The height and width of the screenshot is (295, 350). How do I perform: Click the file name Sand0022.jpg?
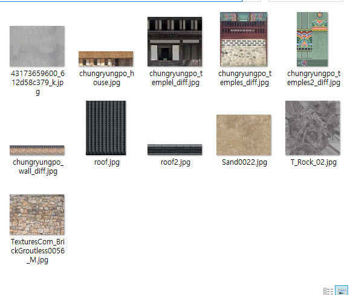pyautogui.click(x=244, y=162)
